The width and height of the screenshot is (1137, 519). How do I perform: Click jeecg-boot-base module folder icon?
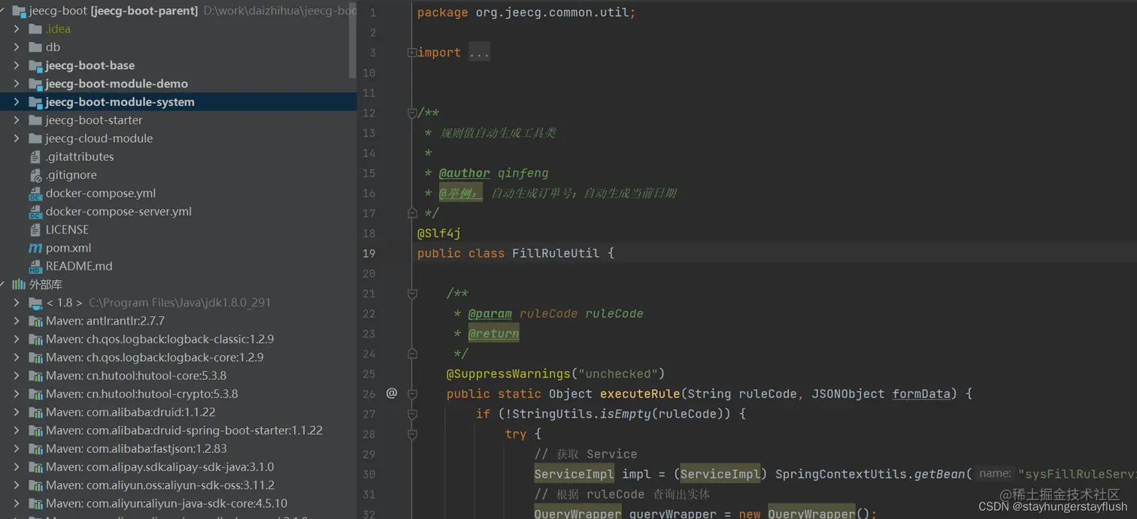pyautogui.click(x=35, y=65)
